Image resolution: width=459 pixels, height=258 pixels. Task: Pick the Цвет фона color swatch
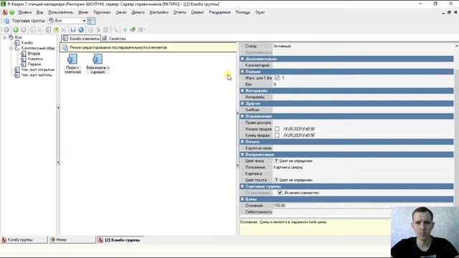point(275,161)
